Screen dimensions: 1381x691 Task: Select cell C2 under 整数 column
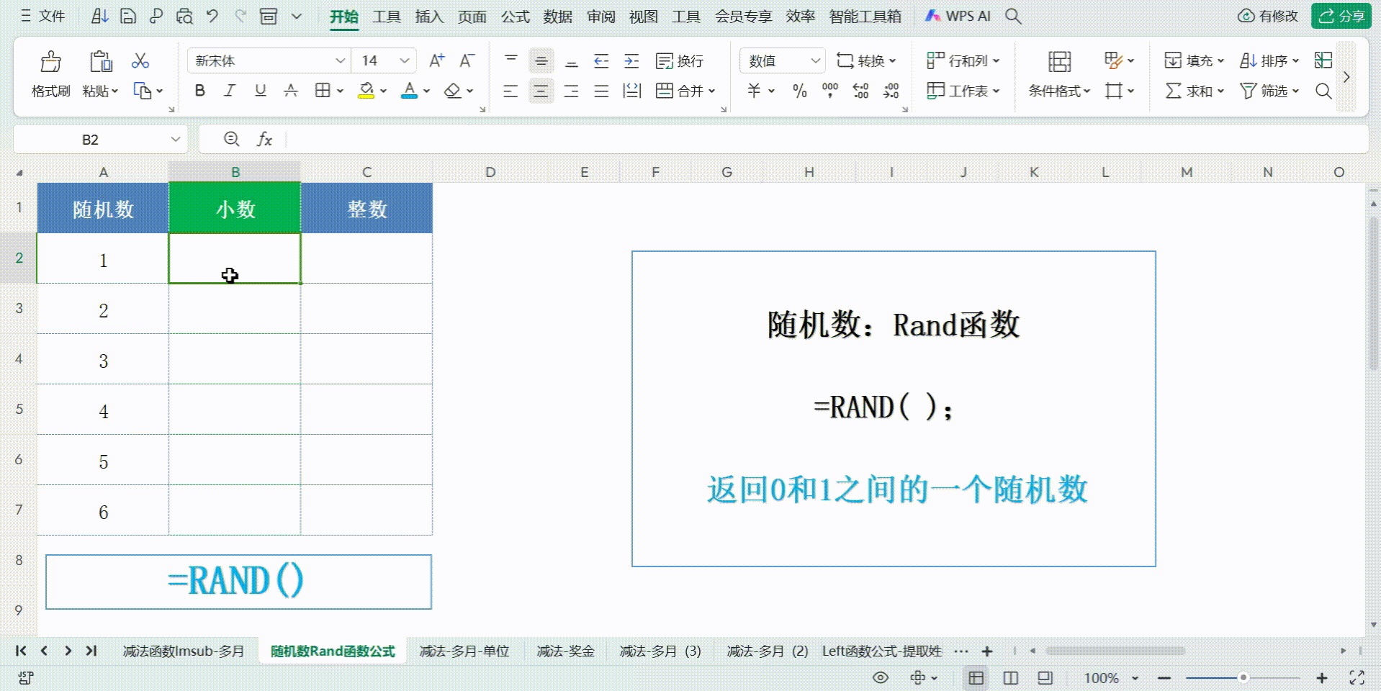coord(366,258)
